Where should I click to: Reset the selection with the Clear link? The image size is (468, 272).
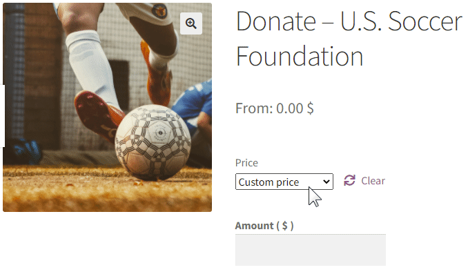(x=373, y=181)
